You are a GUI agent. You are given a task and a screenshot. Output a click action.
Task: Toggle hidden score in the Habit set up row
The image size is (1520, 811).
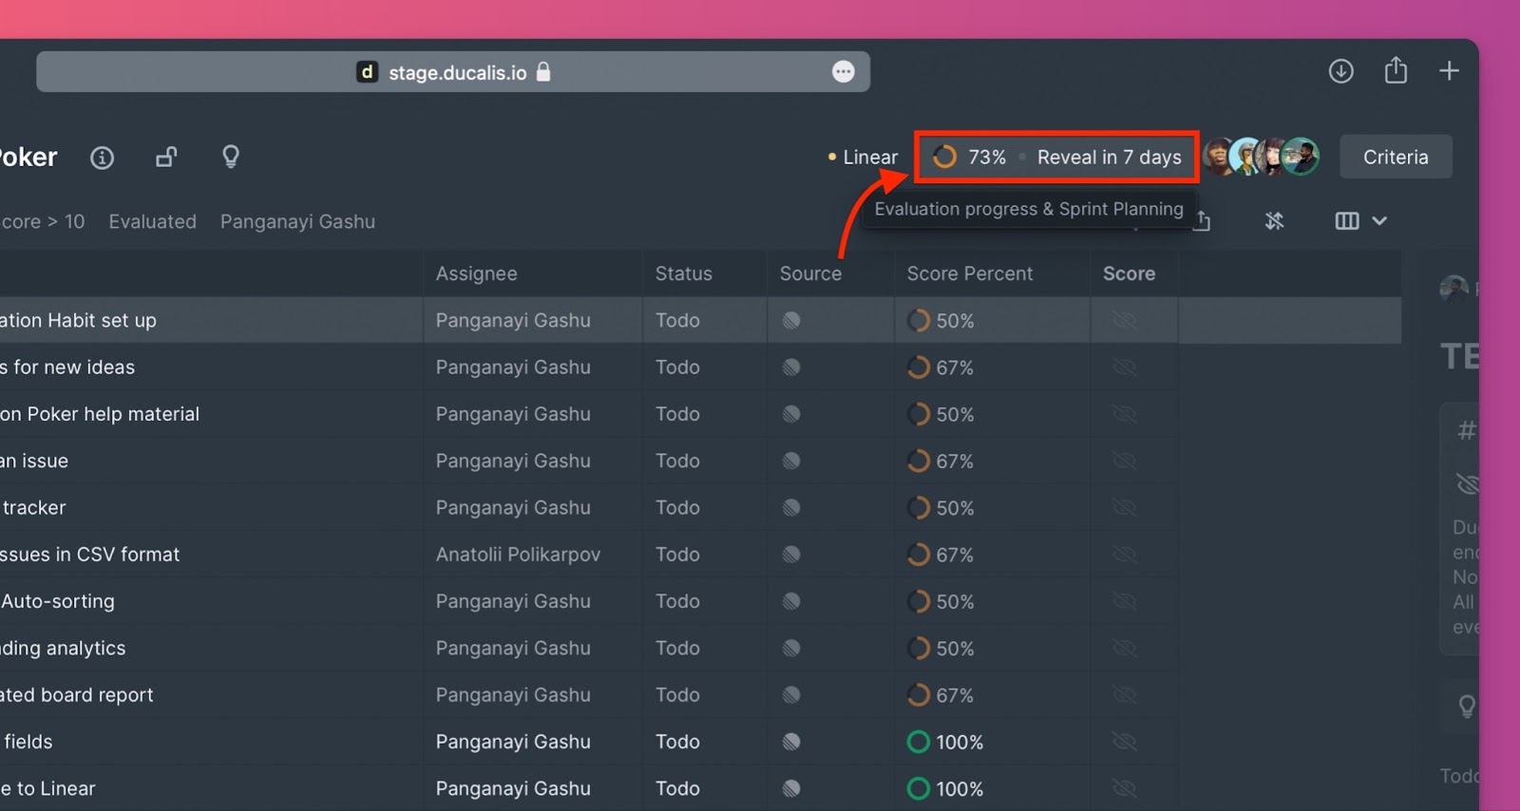1125,321
